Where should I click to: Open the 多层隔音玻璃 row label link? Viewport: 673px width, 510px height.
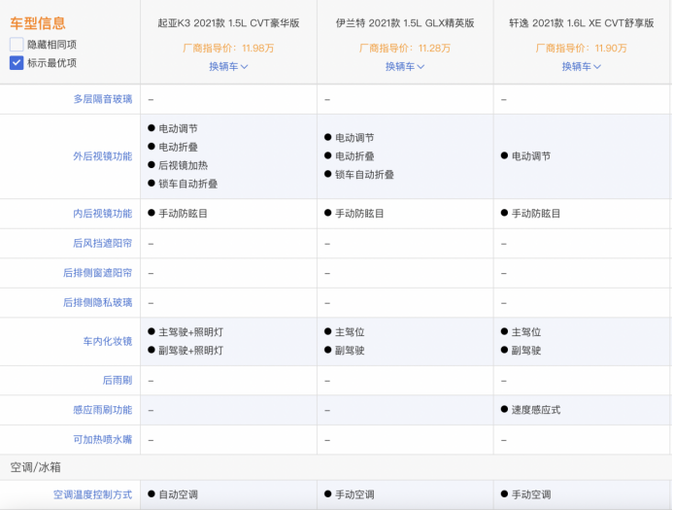pos(103,99)
